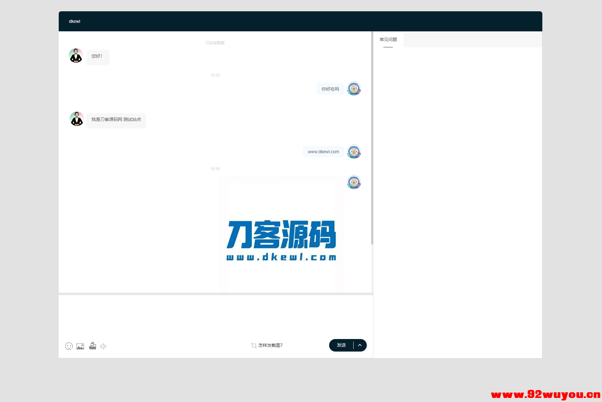The height and width of the screenshot is (402, 602).
Task: Switch to the 常见问题 tab
Action: tap(388, 39)
